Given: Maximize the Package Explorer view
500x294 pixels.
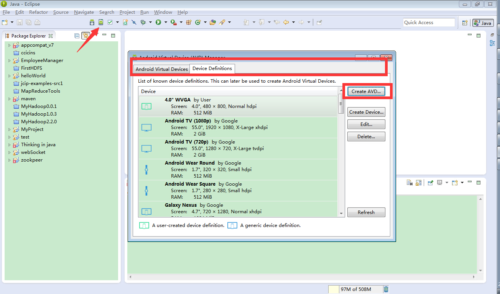Looking at the screenshot, I should point(113,36).
